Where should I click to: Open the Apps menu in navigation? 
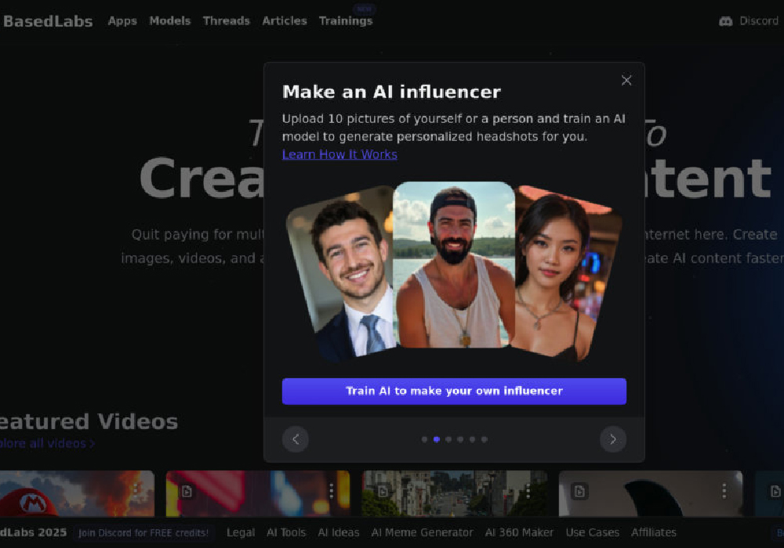pyautogui.click(x=122, y=21)
